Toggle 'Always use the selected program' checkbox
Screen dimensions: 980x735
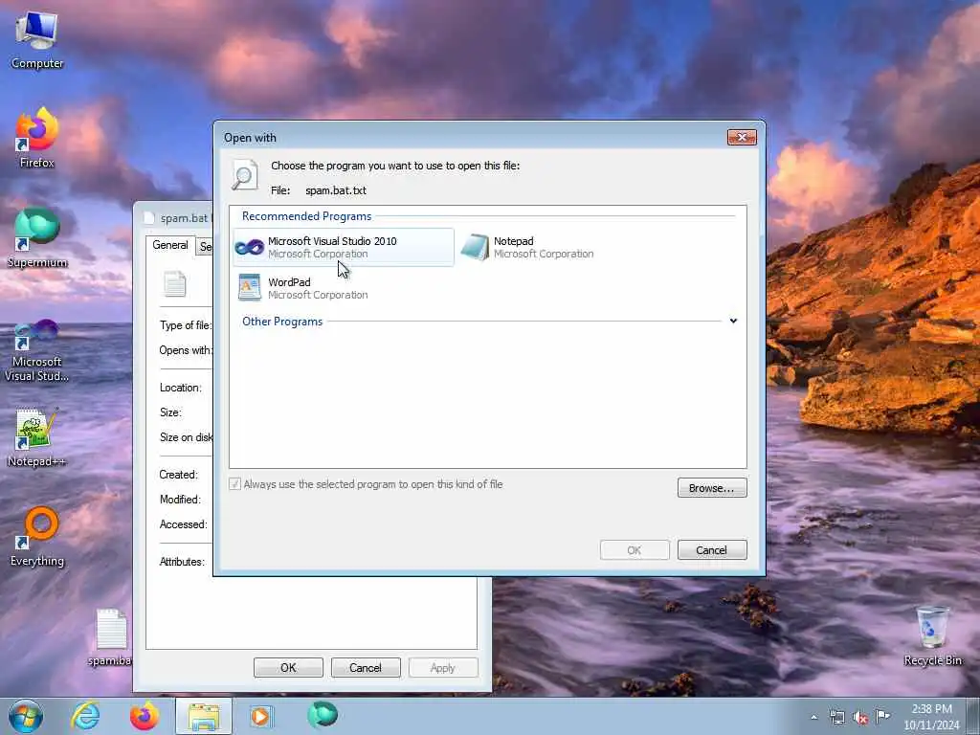pos(235,484)
